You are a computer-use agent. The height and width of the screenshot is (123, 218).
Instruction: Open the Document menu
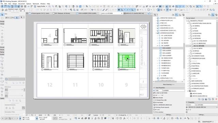pos(21,4)
